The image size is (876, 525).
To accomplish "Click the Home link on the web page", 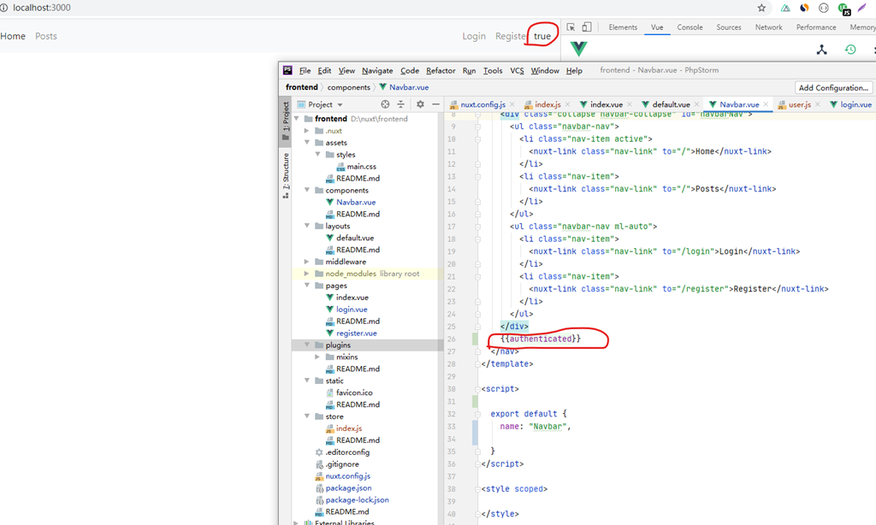I will (x=13, y=36).
